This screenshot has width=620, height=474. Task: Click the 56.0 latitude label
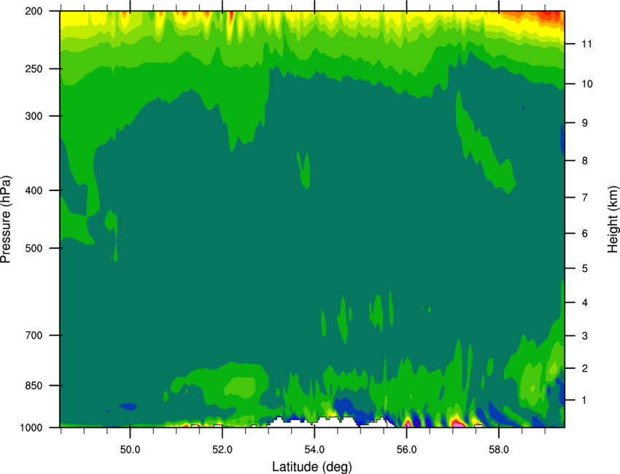[x=406, y=450]
